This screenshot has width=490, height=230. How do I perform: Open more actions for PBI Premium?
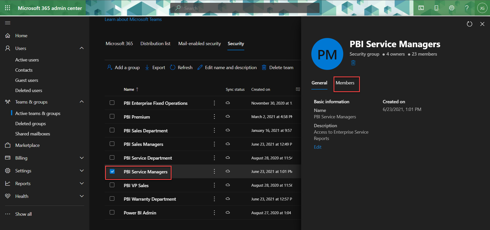(214, 117)
